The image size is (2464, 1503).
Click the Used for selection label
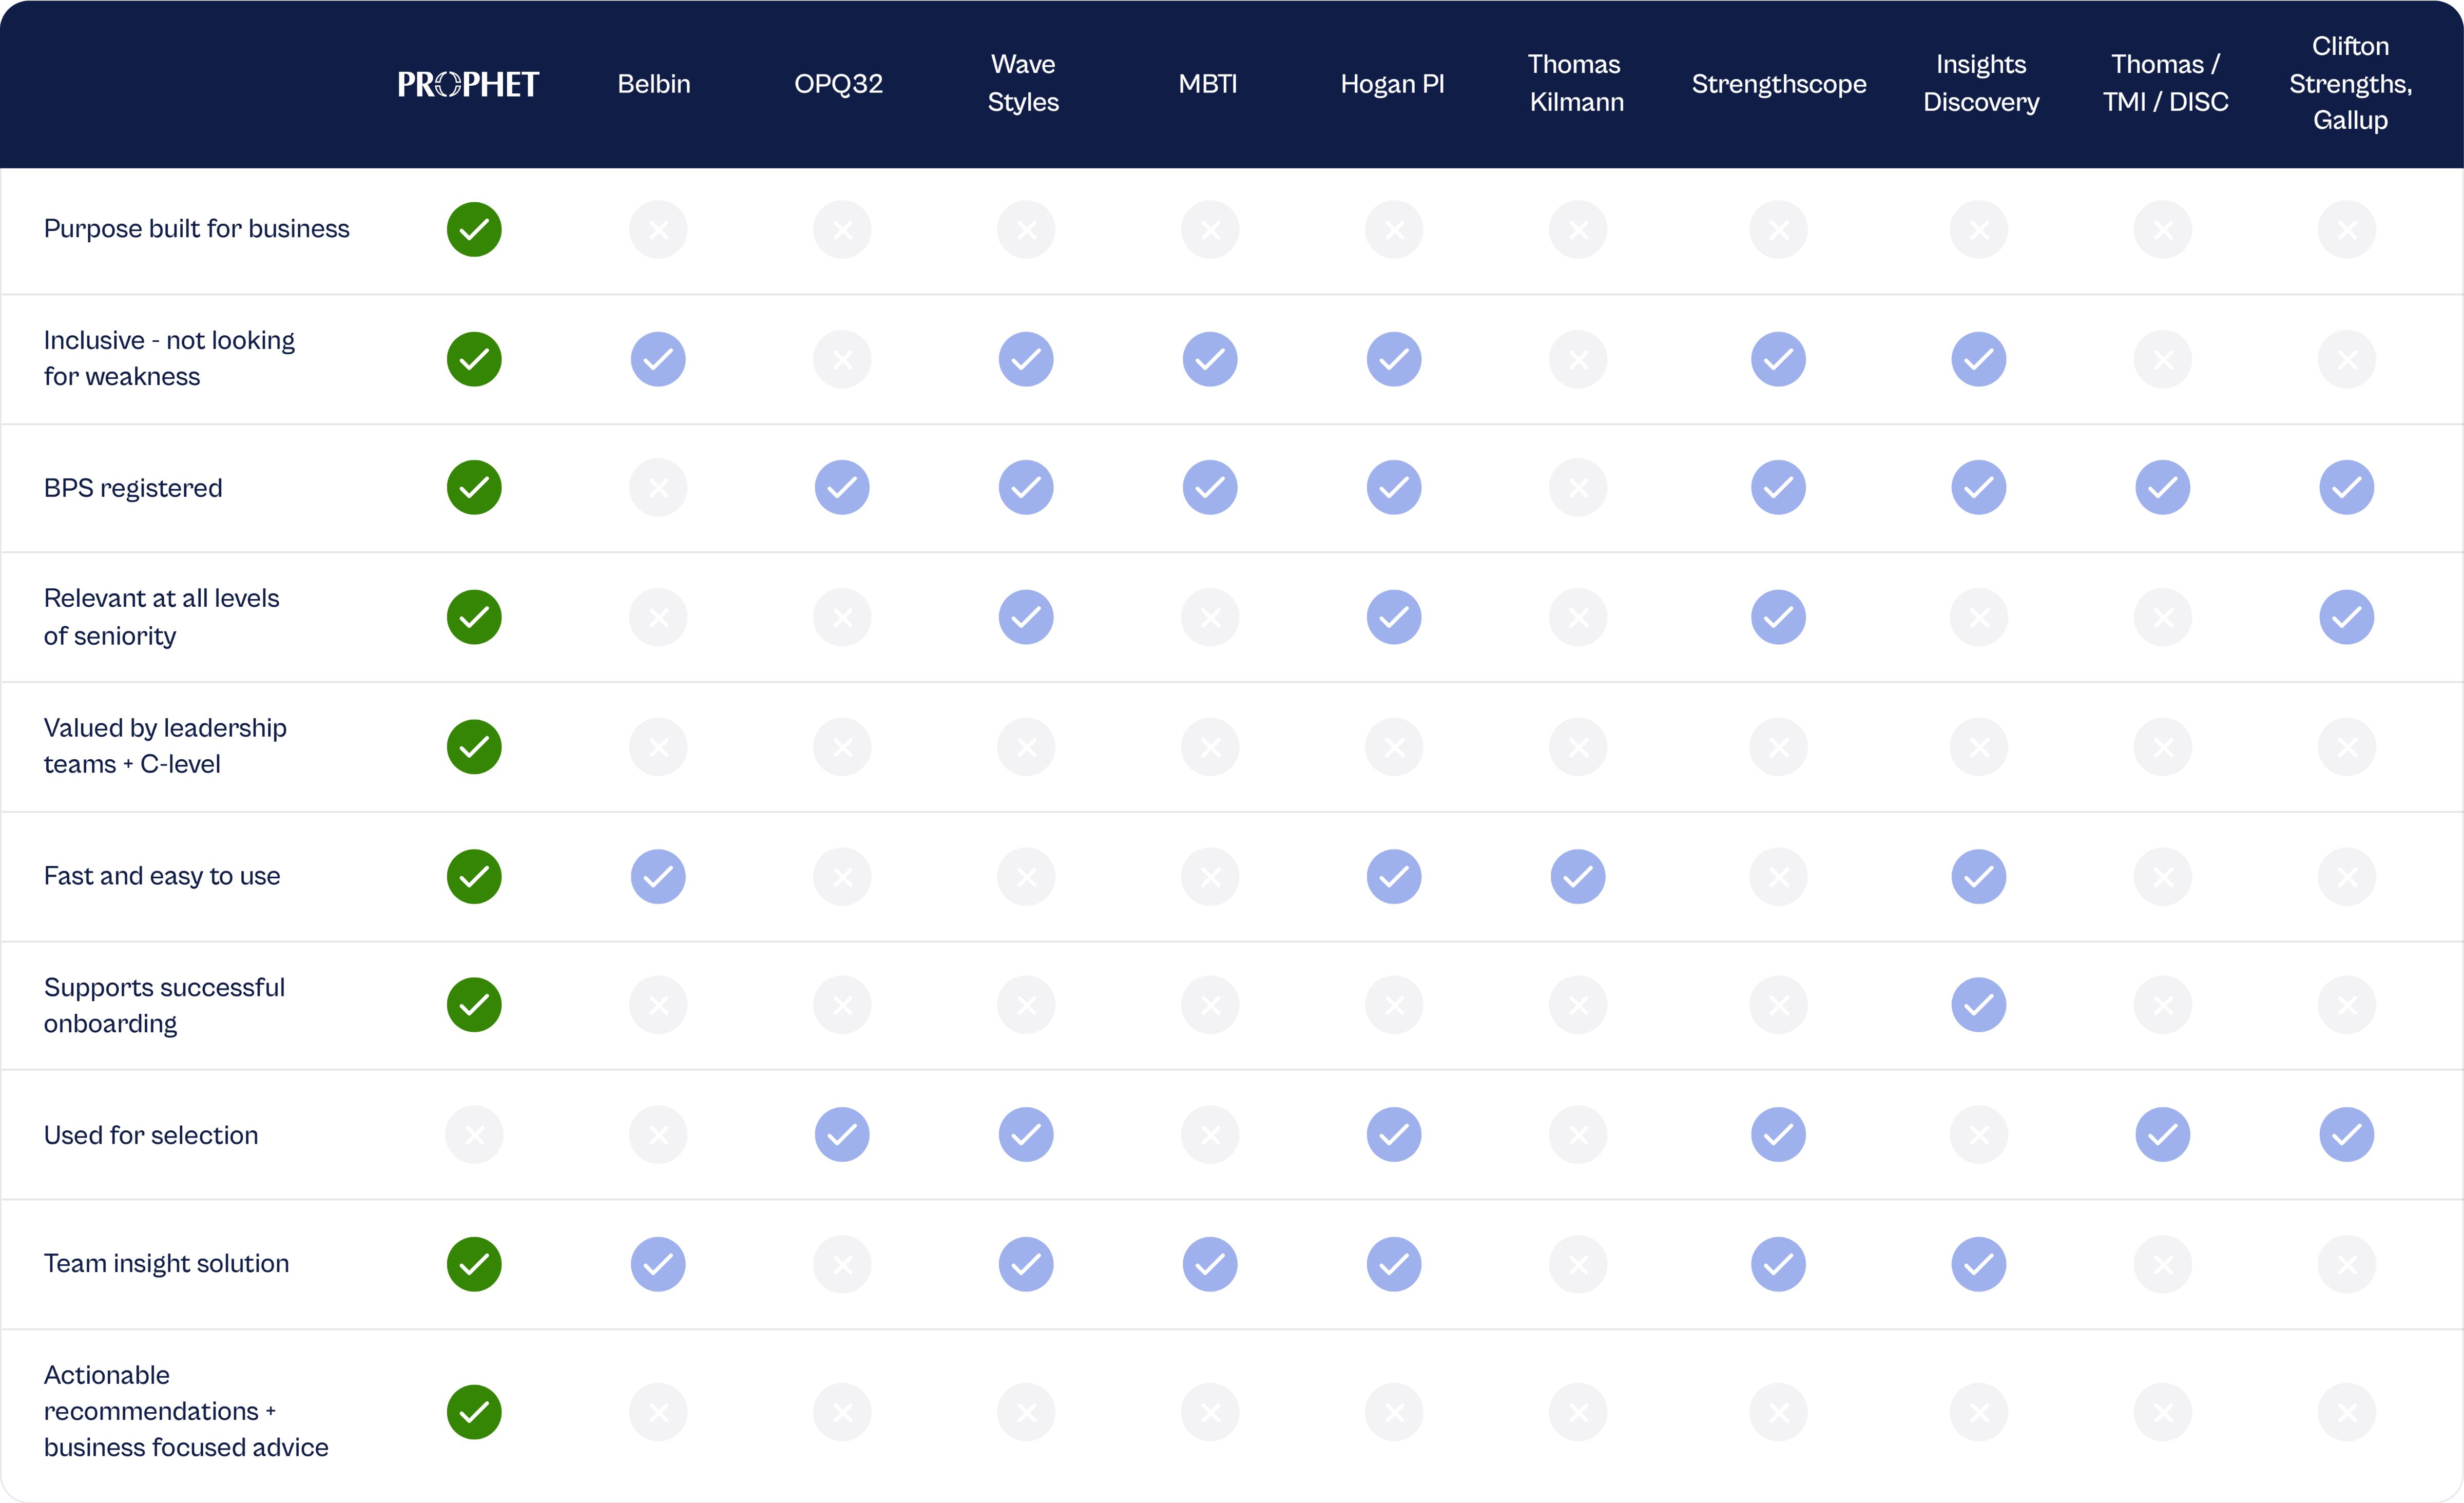point(151,1135)
